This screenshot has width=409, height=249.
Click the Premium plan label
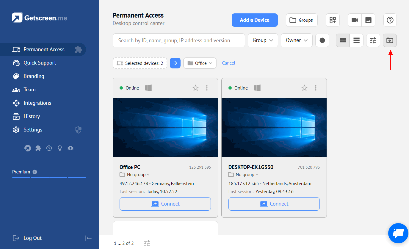pyautogui.click(x=21, y=172)
